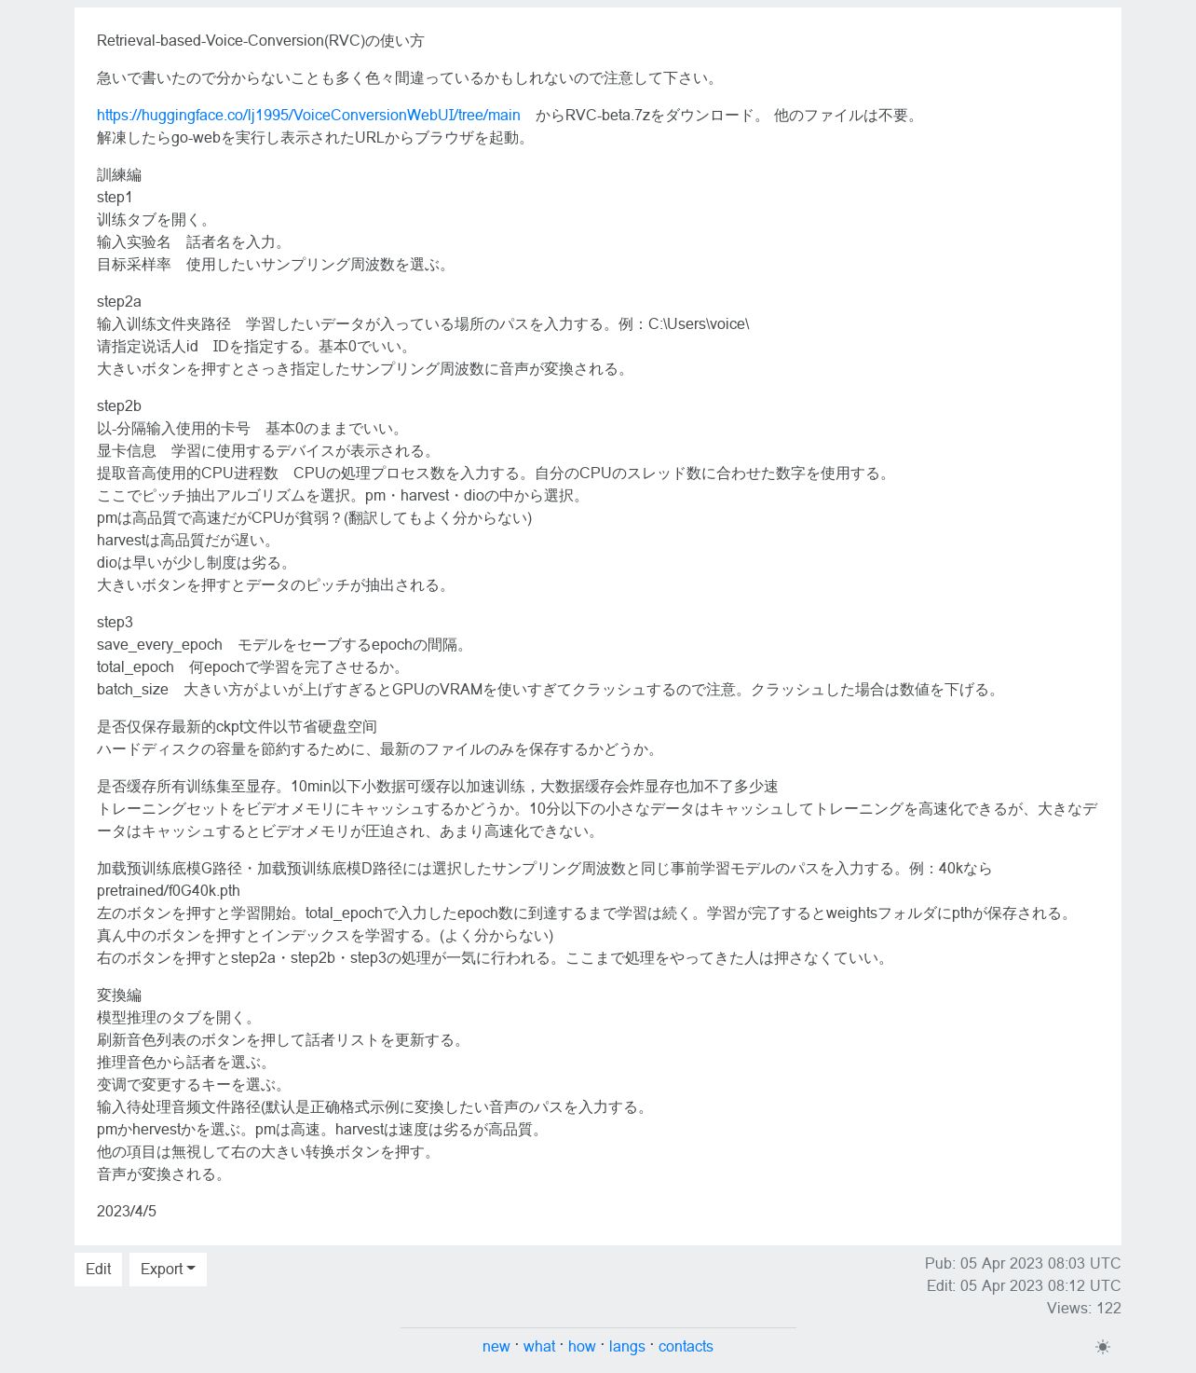
Task: Click the step1 heading text
Action: tap(115, 198)
